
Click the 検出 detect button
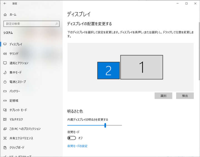pos(185,96)
